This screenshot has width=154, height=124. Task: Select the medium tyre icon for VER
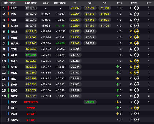pos(137,37)
